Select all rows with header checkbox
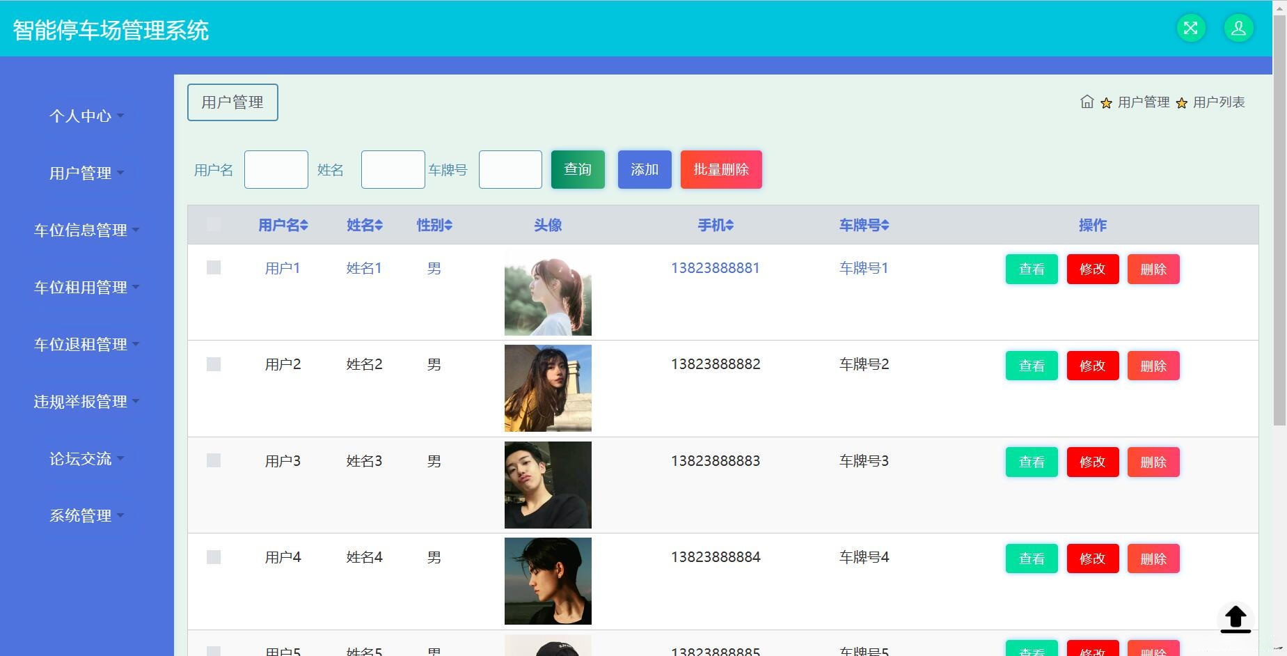This screenshot has height=656, width=1287. [x=214, y=224]
